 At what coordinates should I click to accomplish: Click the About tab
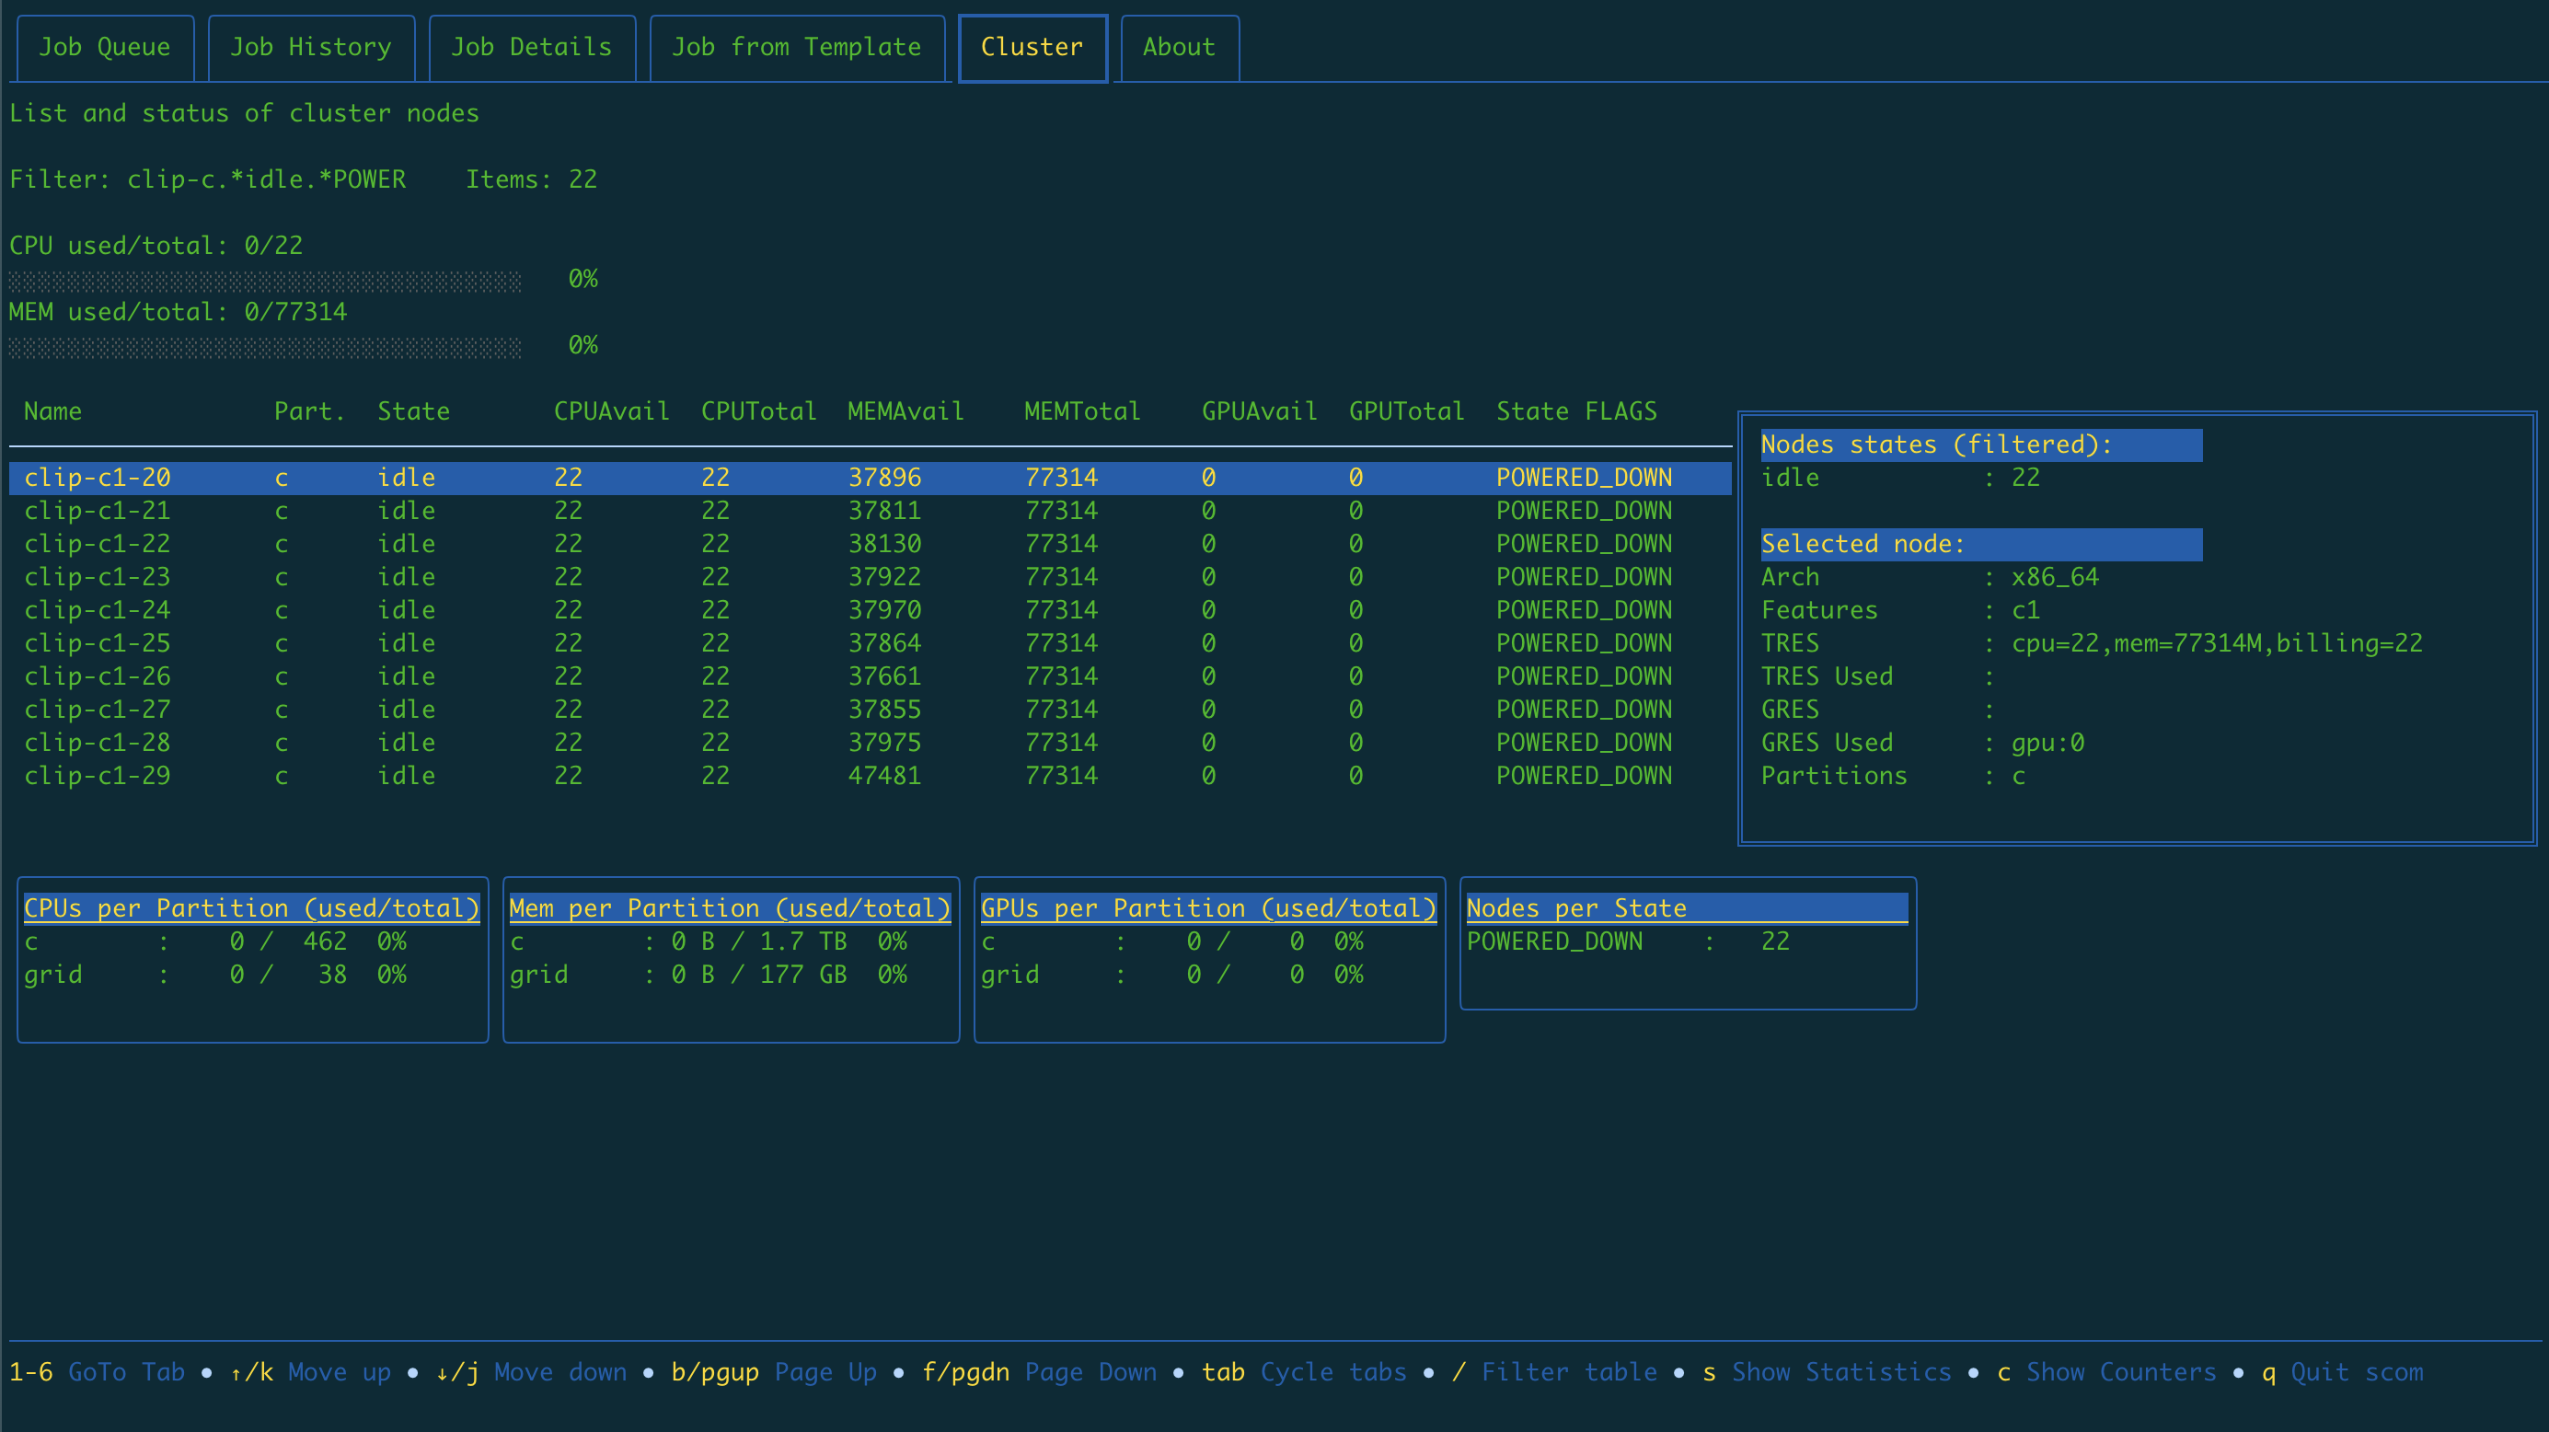click(x=1178, y=47)
